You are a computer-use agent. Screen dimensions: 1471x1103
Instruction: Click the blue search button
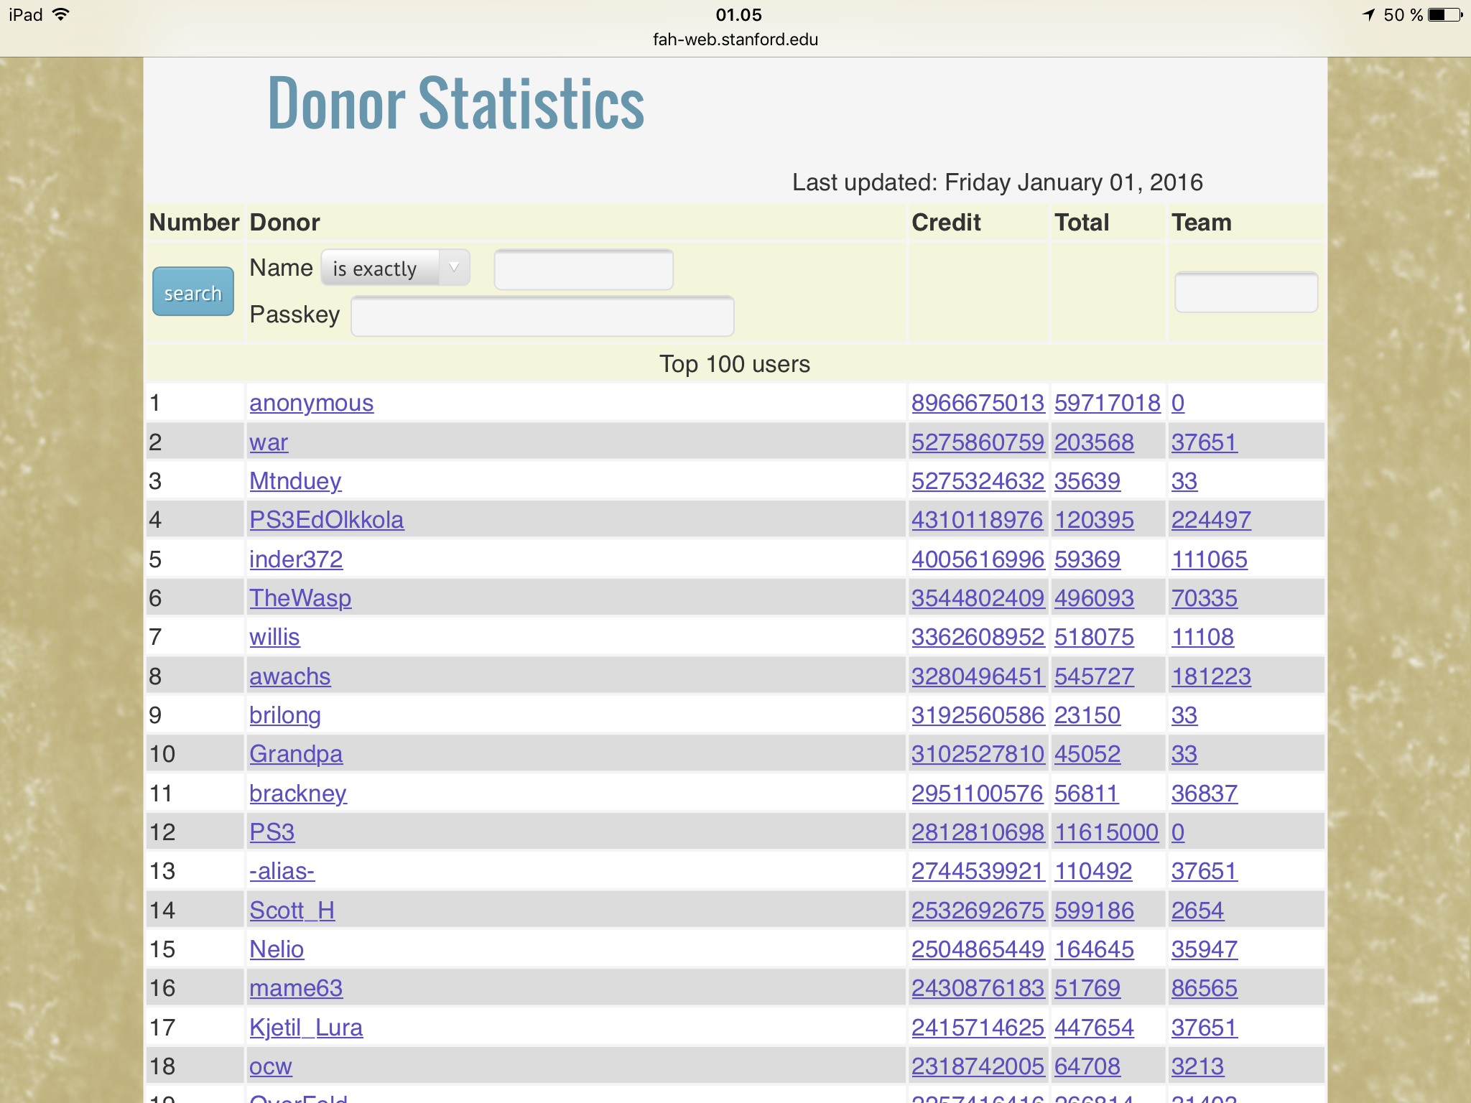click(192, 292)
